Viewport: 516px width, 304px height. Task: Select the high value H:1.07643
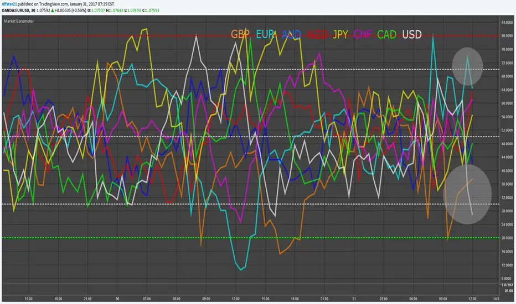(115, 11)
